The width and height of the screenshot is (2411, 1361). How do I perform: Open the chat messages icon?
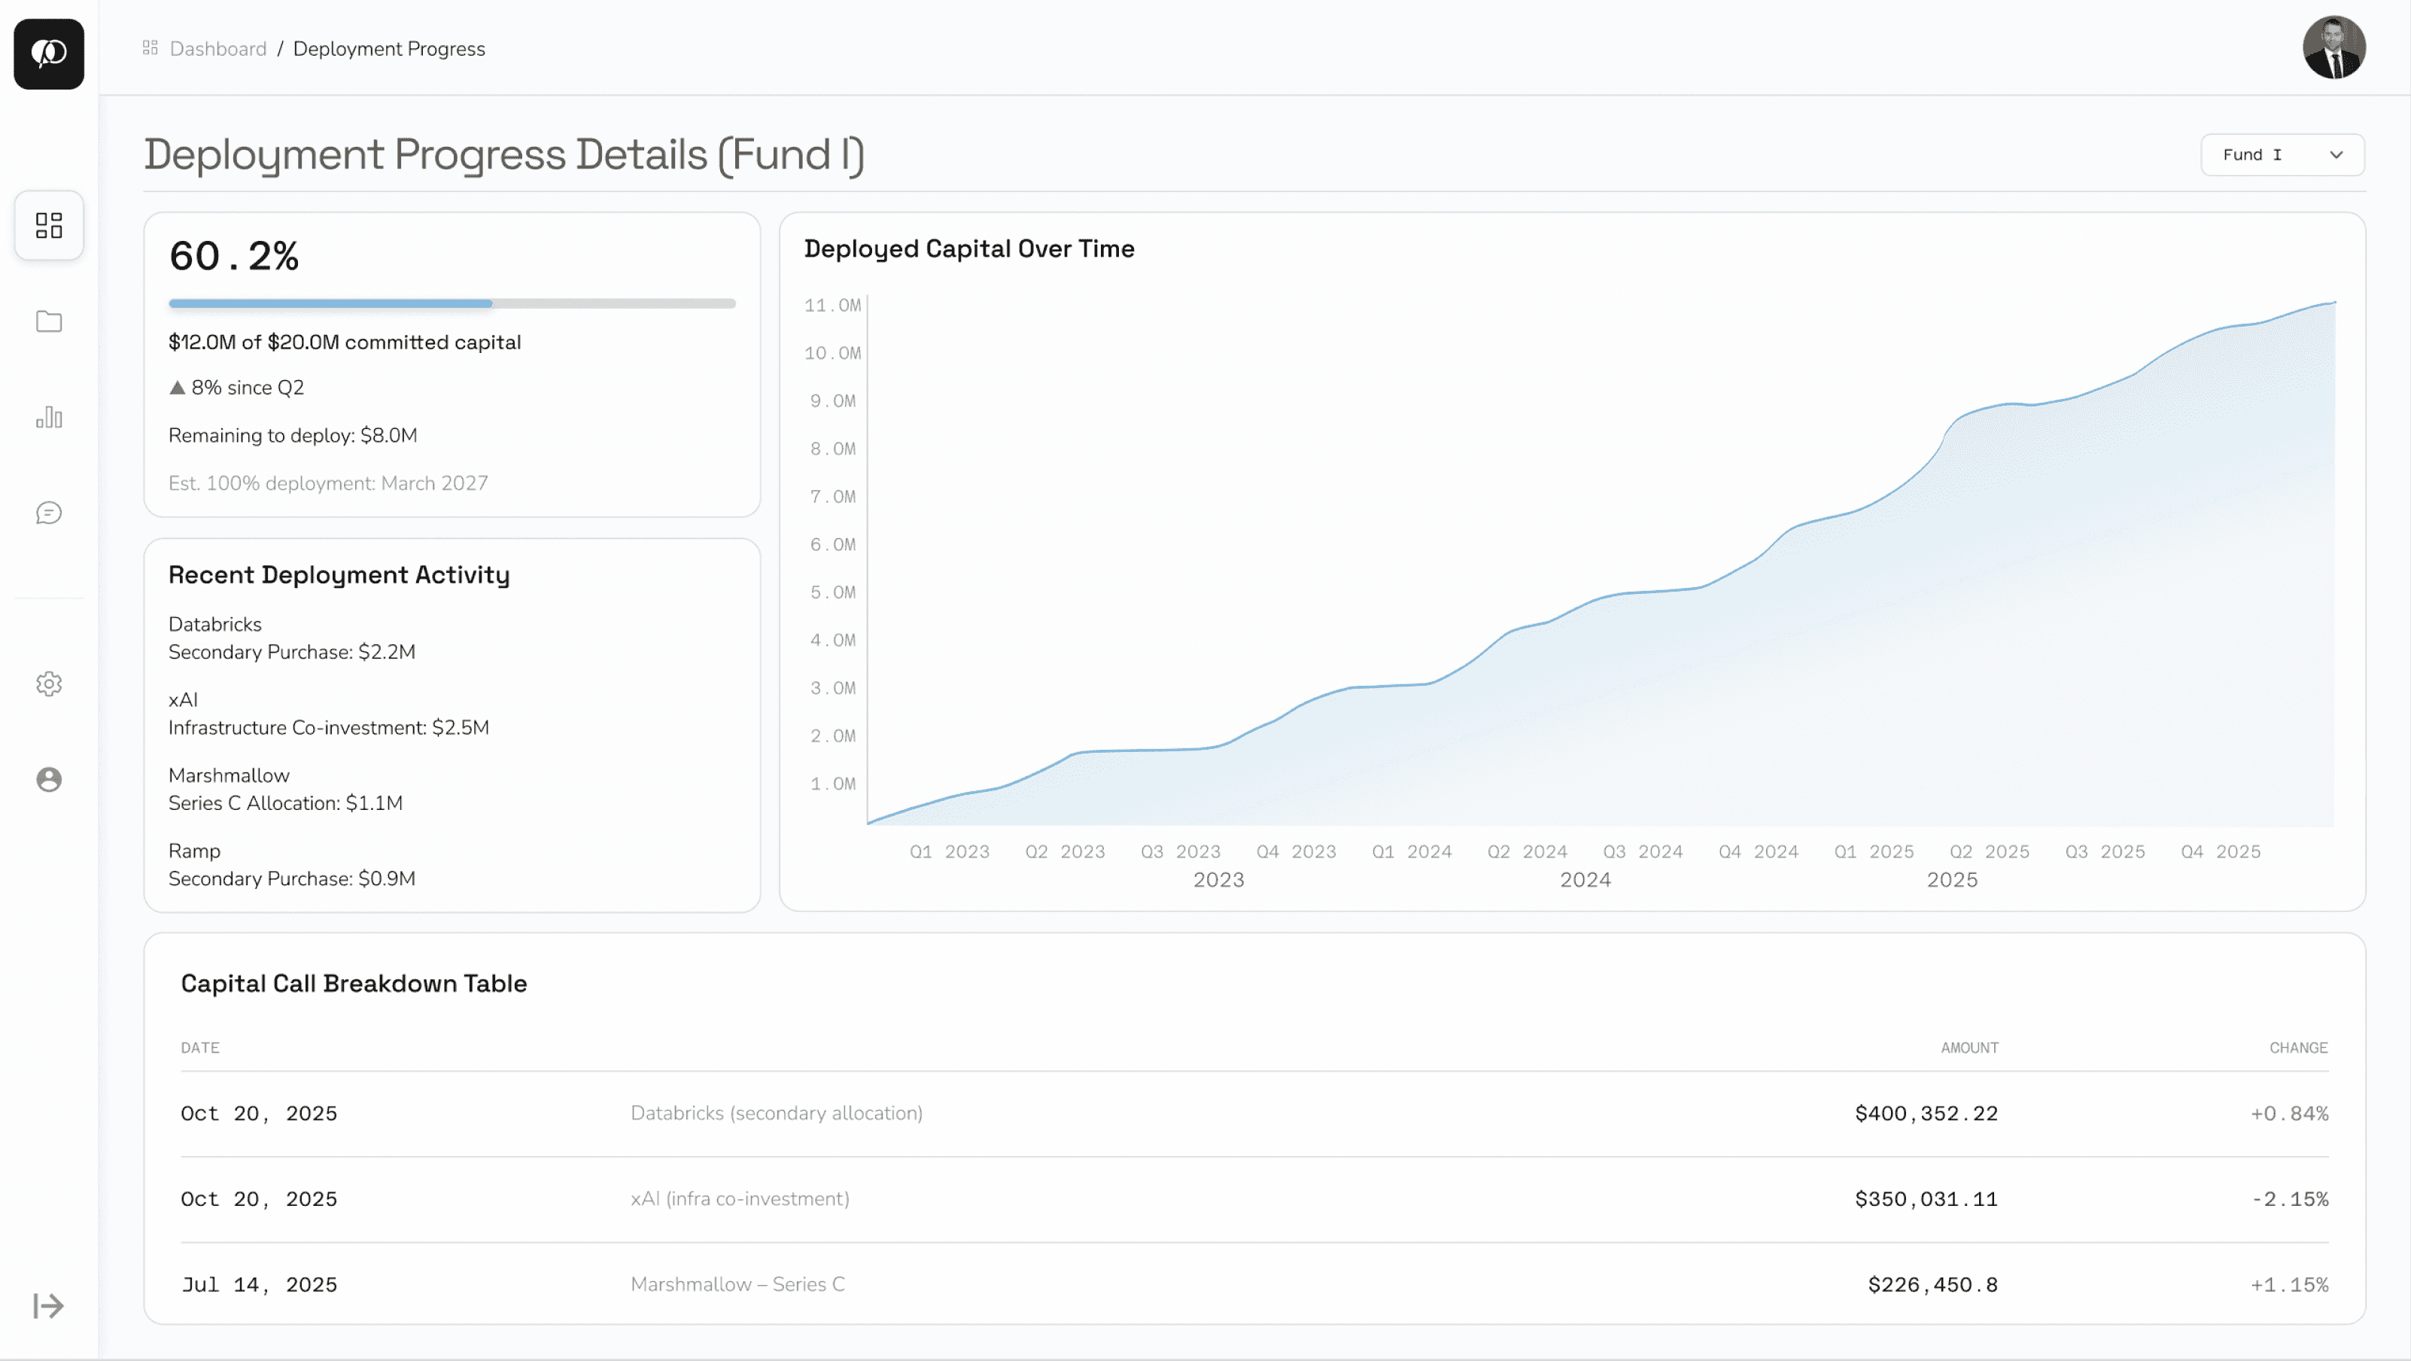[49, 513]
